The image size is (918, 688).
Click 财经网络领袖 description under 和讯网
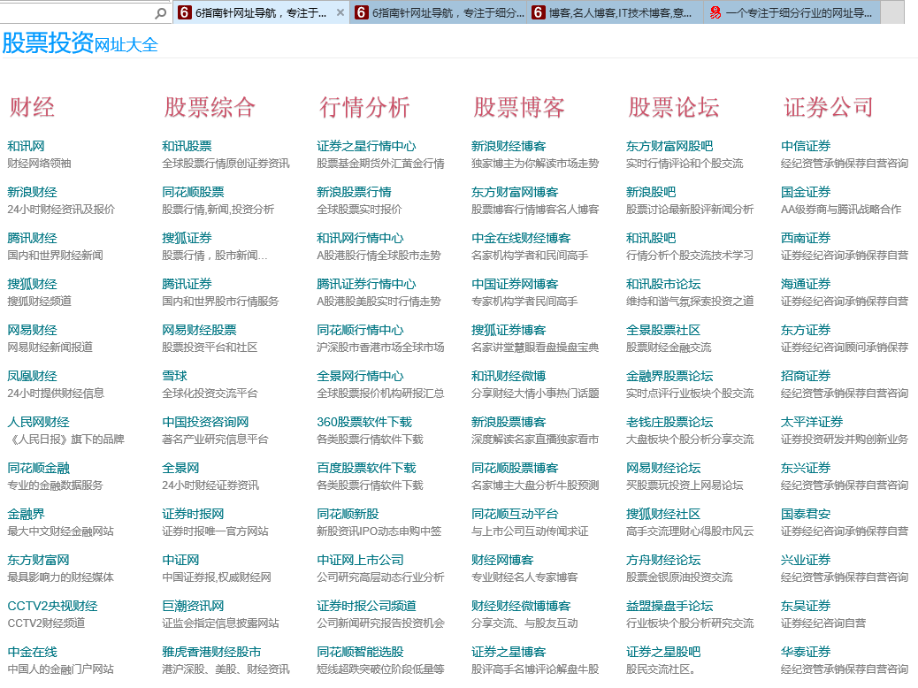(39, 164)
